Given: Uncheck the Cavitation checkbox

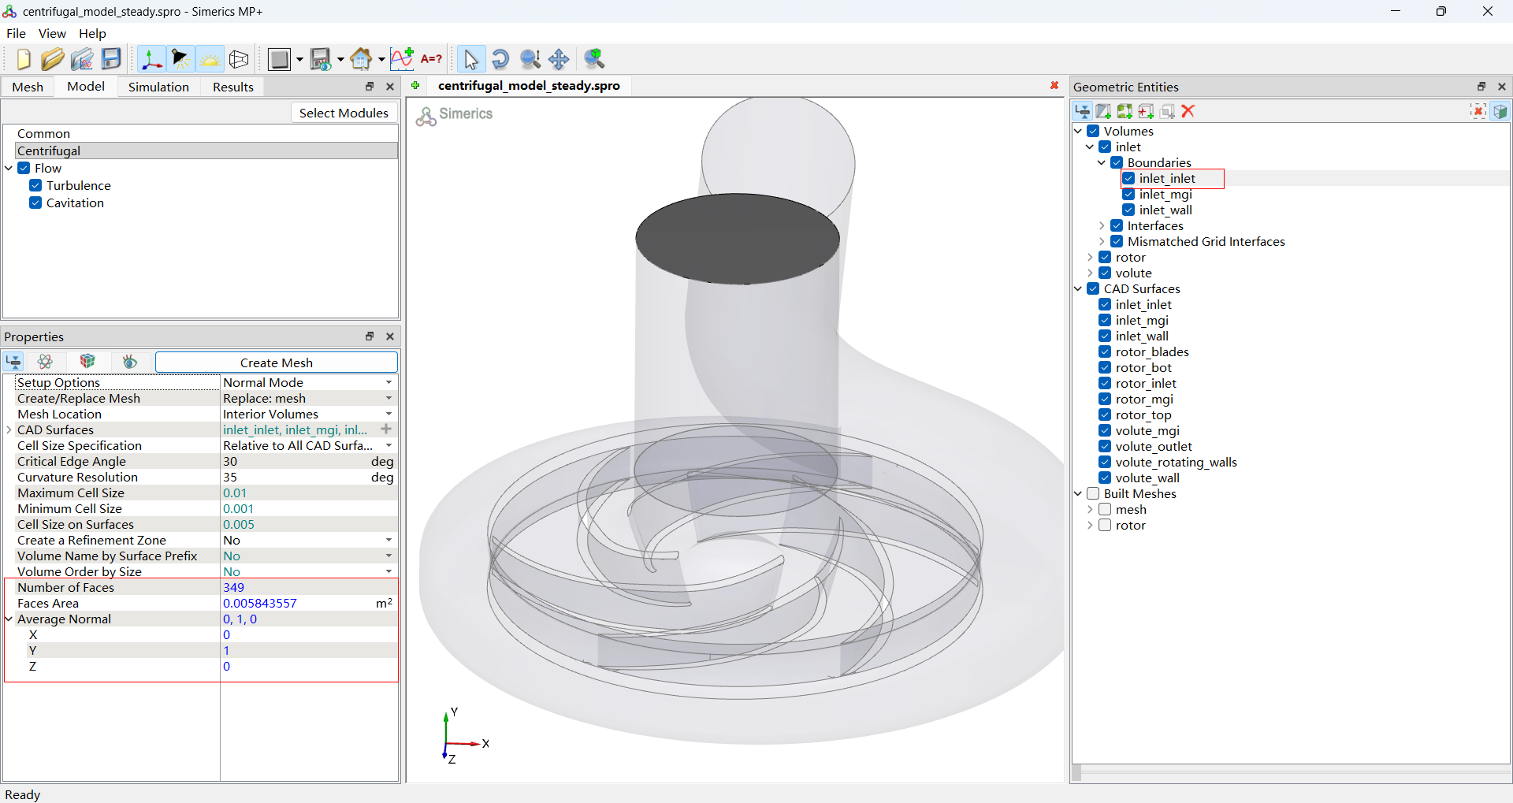Looking at the screenshot, I should [35, 203].
